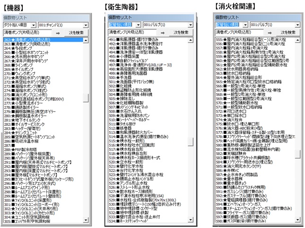Click 次を検索 button in 消火栓関連 panel
This screenshot has height=228, width=305.
click(288, 32)
